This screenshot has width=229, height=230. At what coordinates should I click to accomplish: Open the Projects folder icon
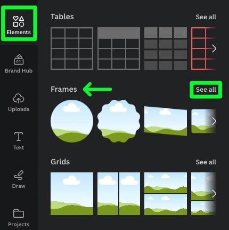coord(19,213)
